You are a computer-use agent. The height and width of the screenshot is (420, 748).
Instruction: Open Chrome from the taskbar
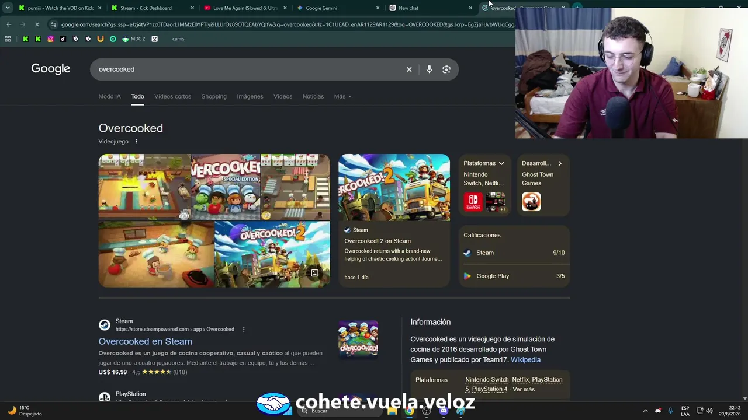click(409, 411)
